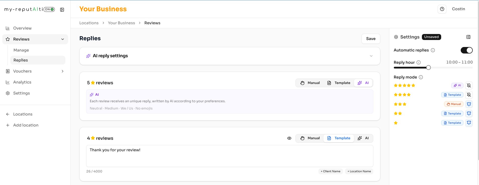Select Manual mode for 4-star reviews
The width and height of the screenshot is (479, 185).
point(310,138)
